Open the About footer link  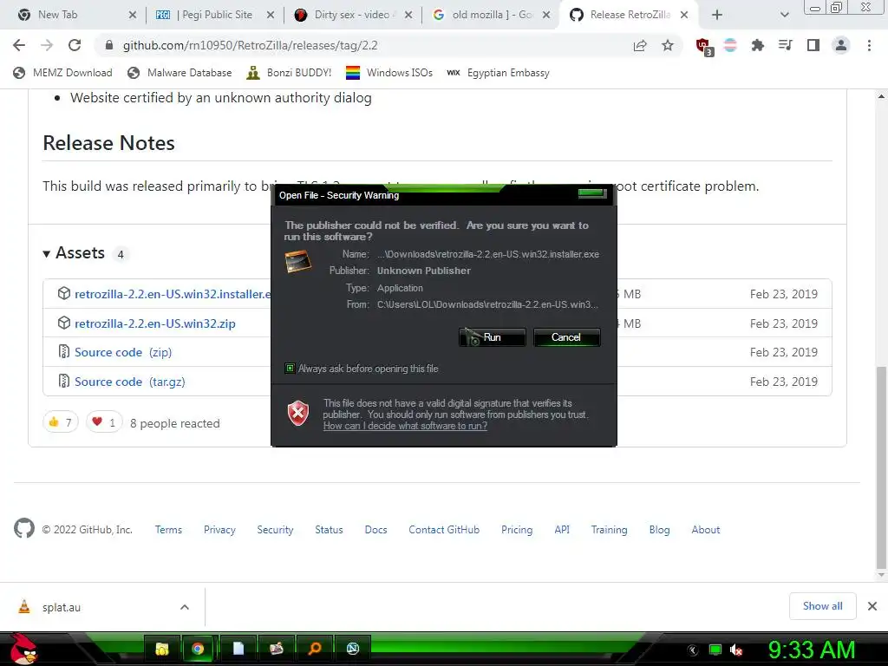point(706,530)
